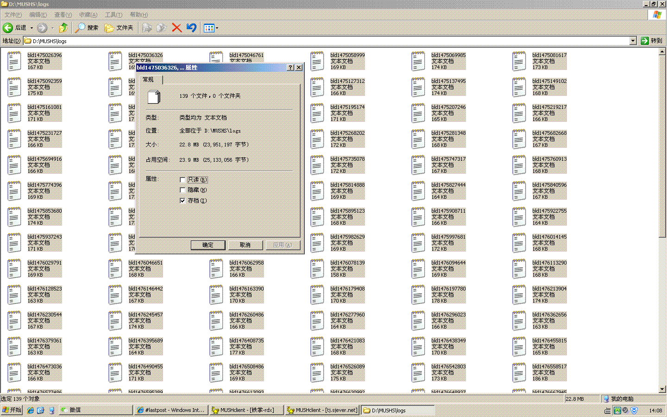Image resolution: width=667 pixels, height=417 pixels.
Task: Click the 14:08 system clock
Action: [x=655, y=411]
